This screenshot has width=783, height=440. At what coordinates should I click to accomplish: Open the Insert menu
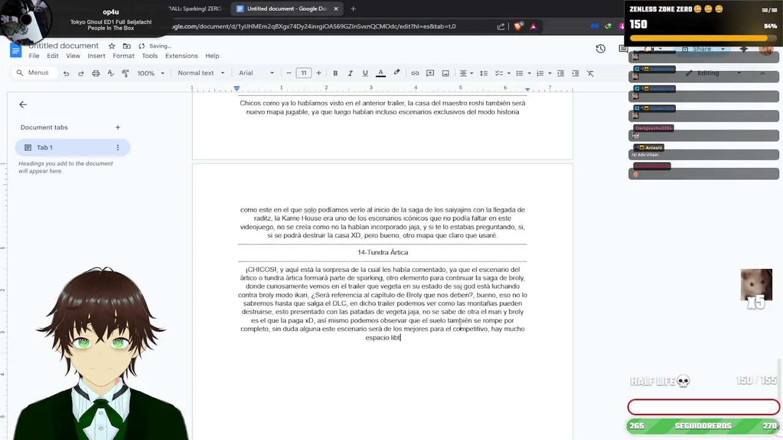click(96, 56)
